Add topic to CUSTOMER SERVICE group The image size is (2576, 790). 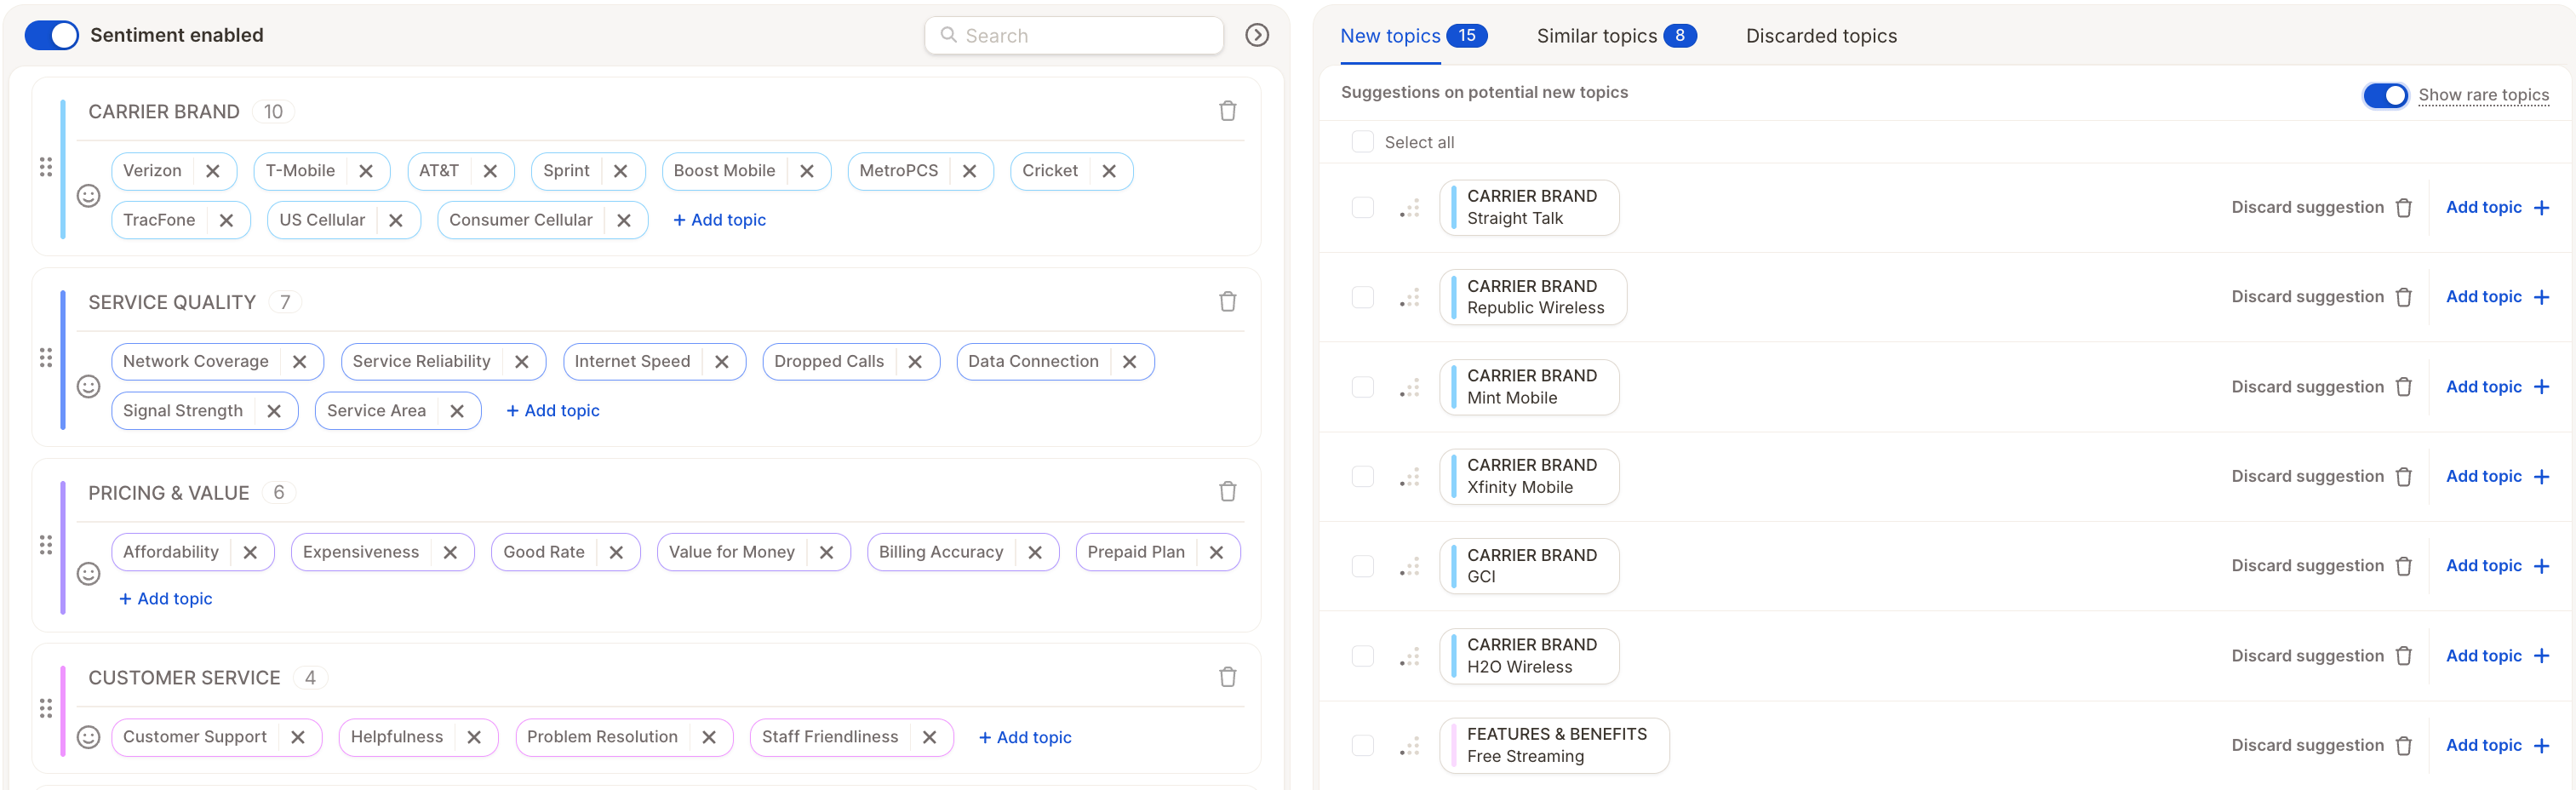1025,738
